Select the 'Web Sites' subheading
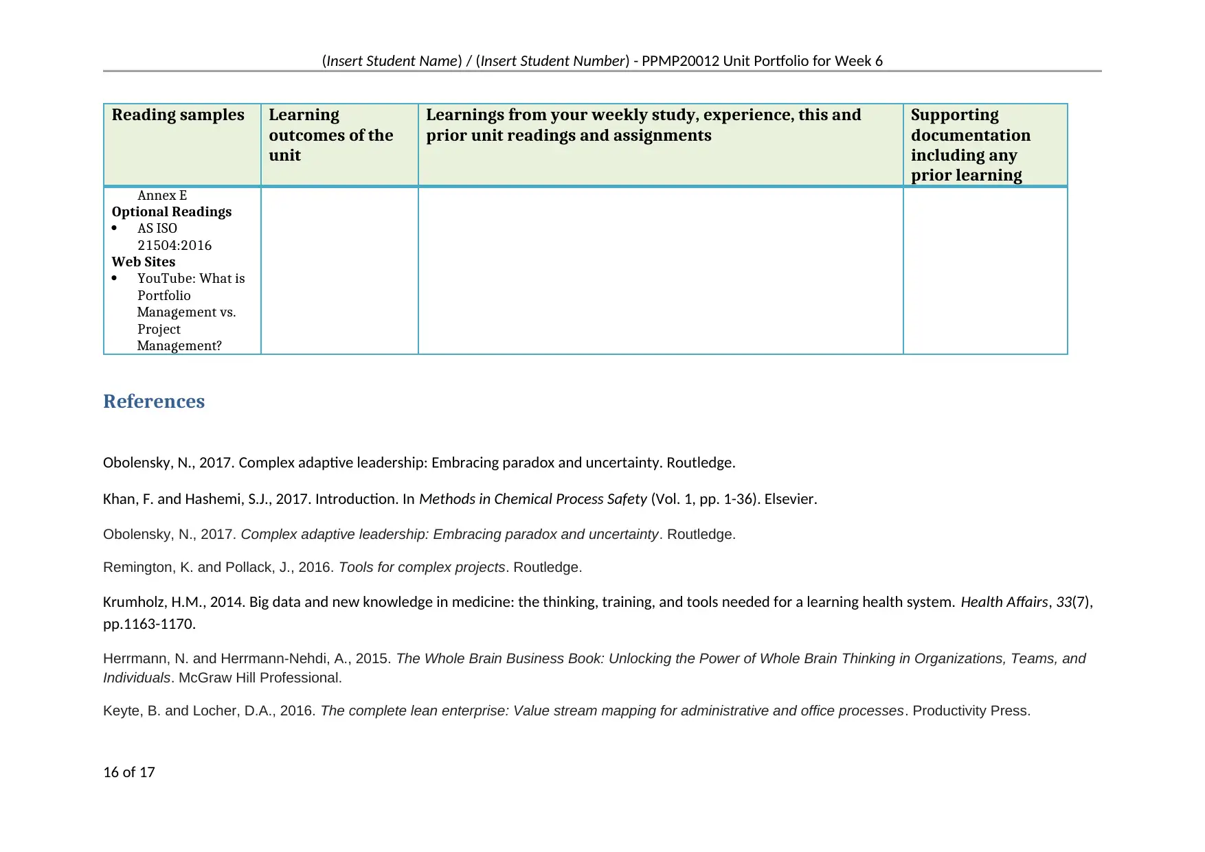Viewport: 1205px width, 852px height. (144, 262)
